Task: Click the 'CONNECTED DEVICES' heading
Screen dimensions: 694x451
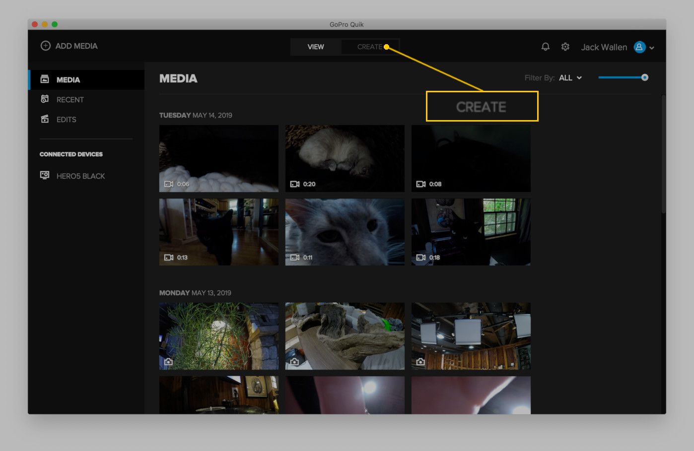Action: [x=71, y=154]
